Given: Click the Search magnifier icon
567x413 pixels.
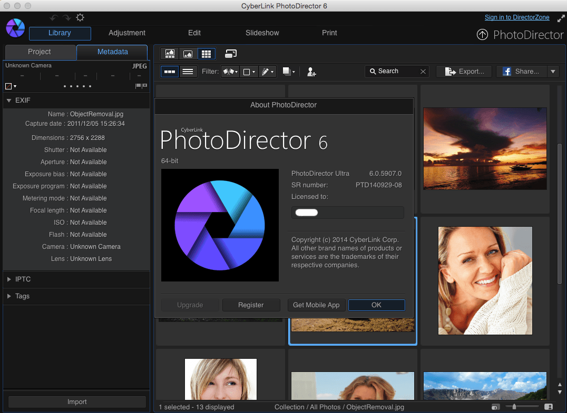Looking at the screenshot, I should point(373,72).
